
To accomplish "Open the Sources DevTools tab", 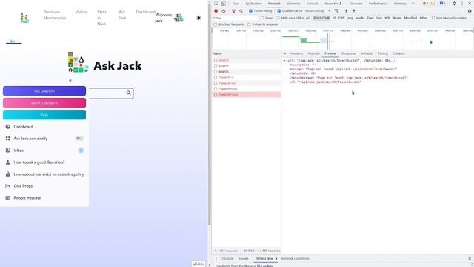I will click(x=356, y=4).
